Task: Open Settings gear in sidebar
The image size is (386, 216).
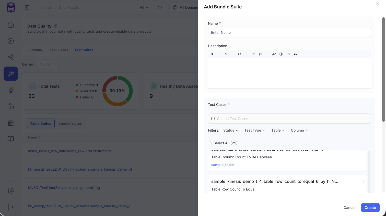Action: click(11, 191)
